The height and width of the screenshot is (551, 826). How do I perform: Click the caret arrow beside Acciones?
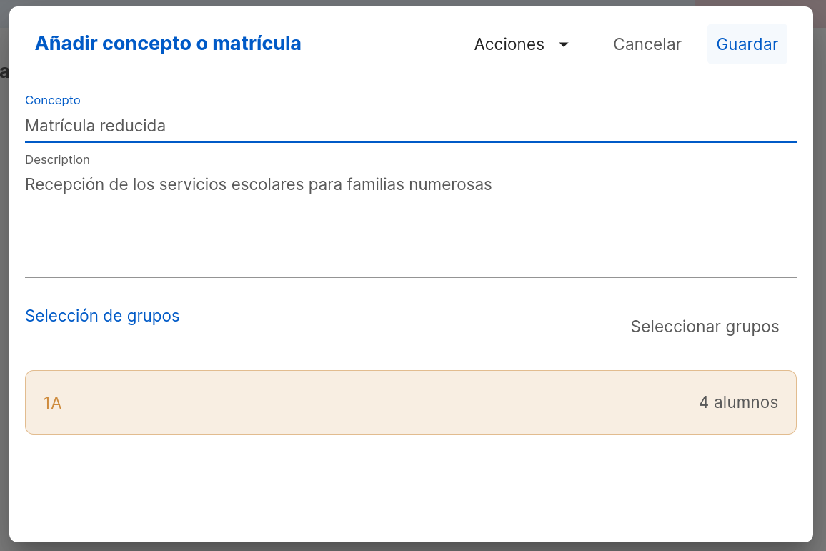tap(564, 45)
